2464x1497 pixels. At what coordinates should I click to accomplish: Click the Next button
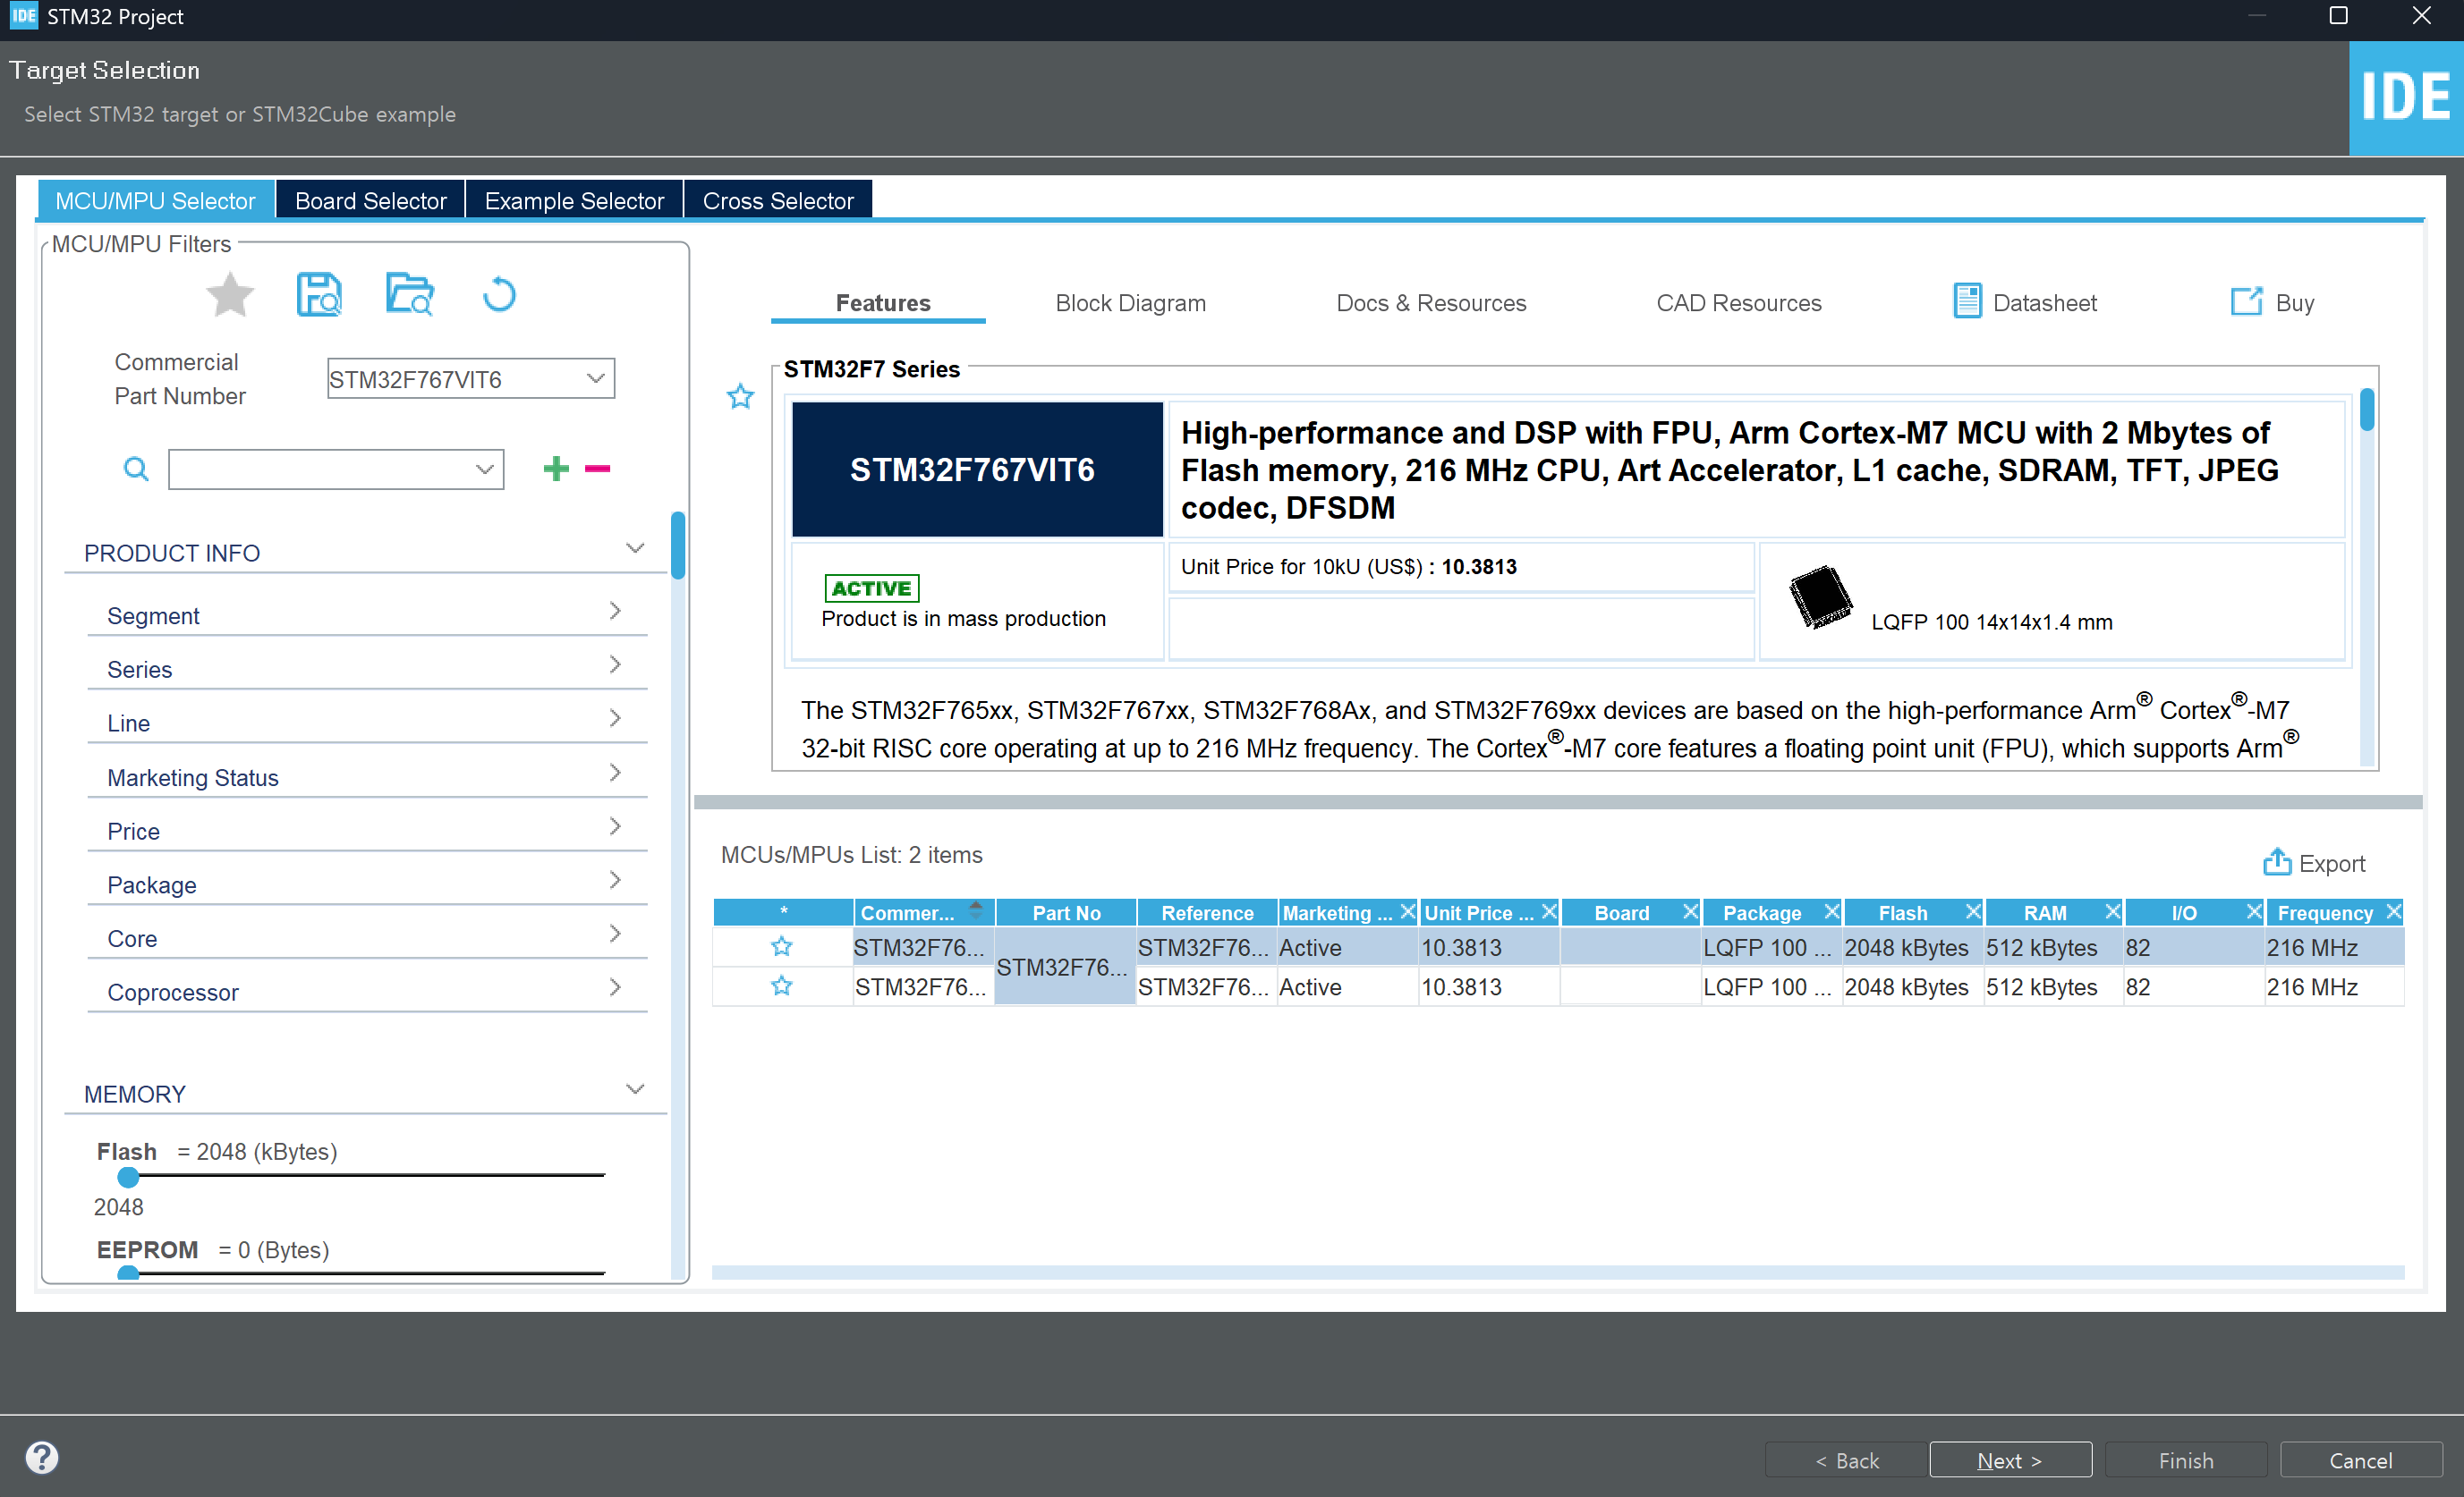point(2010,1460)
